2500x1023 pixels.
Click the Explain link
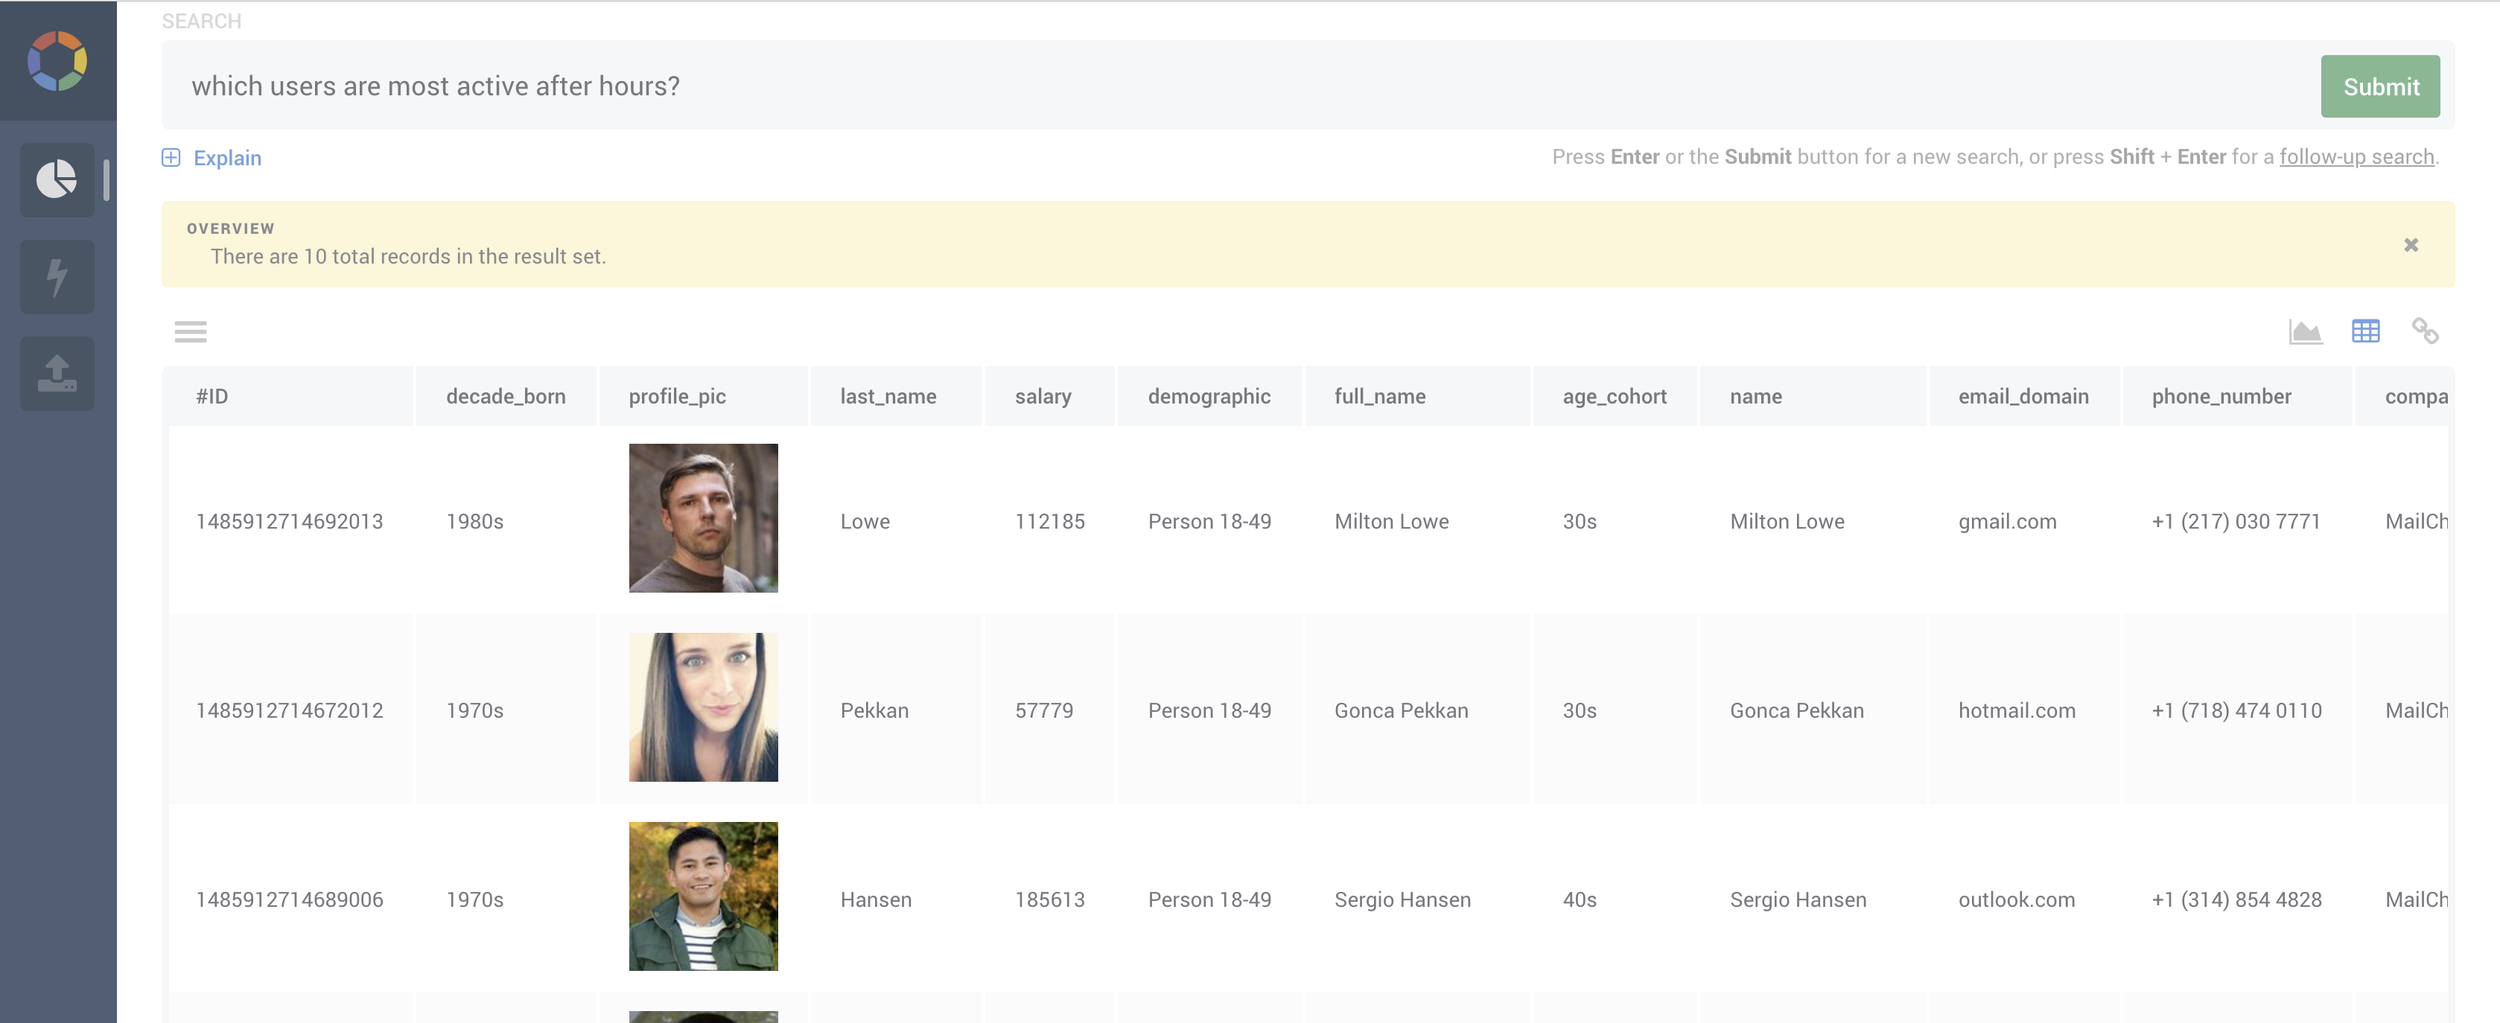227,157
